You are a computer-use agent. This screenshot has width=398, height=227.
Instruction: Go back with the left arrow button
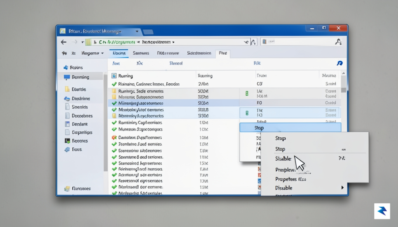(63, 42)
